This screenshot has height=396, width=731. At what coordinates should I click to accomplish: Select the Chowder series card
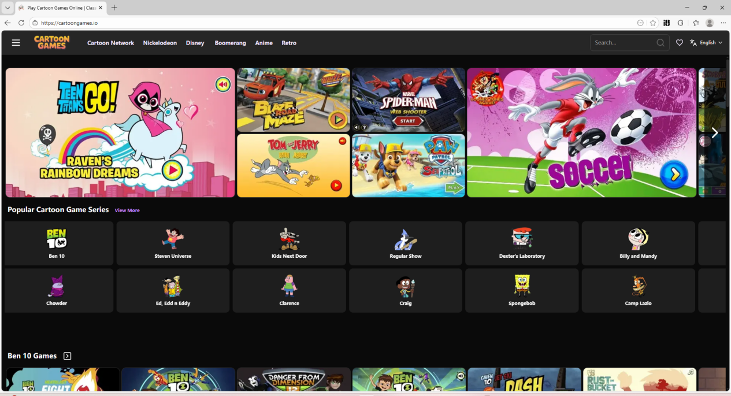click(x=59, y=291)
